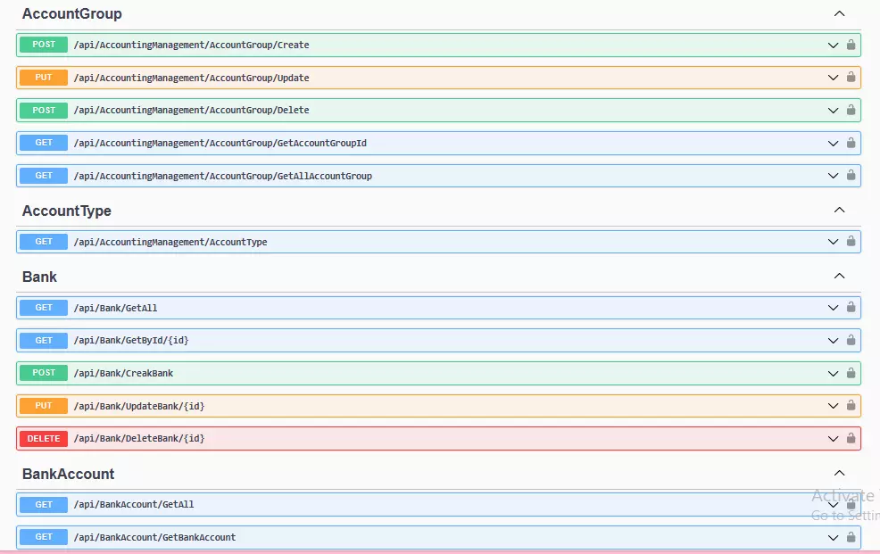Click path /api/BankAccount/GetBankAccount
Viewport: 880px width, 554px height.
155,537
